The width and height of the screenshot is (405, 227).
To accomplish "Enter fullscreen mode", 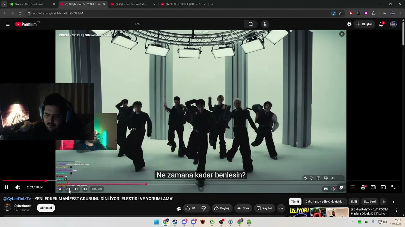I will (393, 187).
